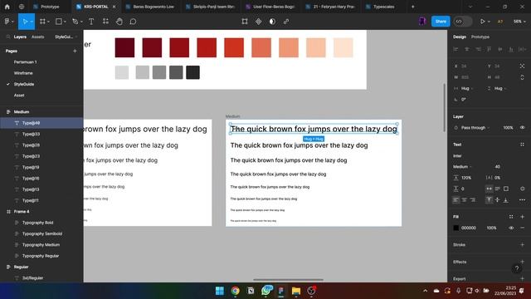531x299 pixels.
Task: Toggle fill visibility eye icon
Action: pyautogui.click(x=511, y=228)
